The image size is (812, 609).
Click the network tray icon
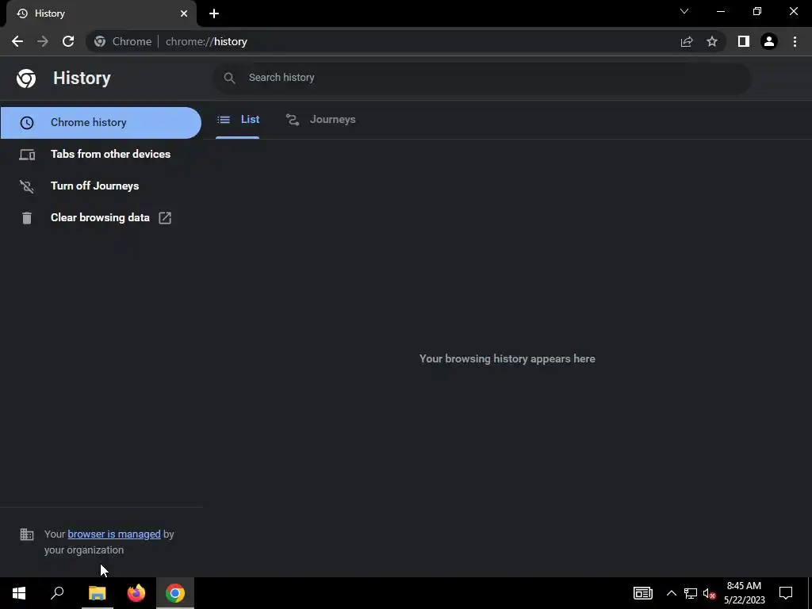point(691,593)
